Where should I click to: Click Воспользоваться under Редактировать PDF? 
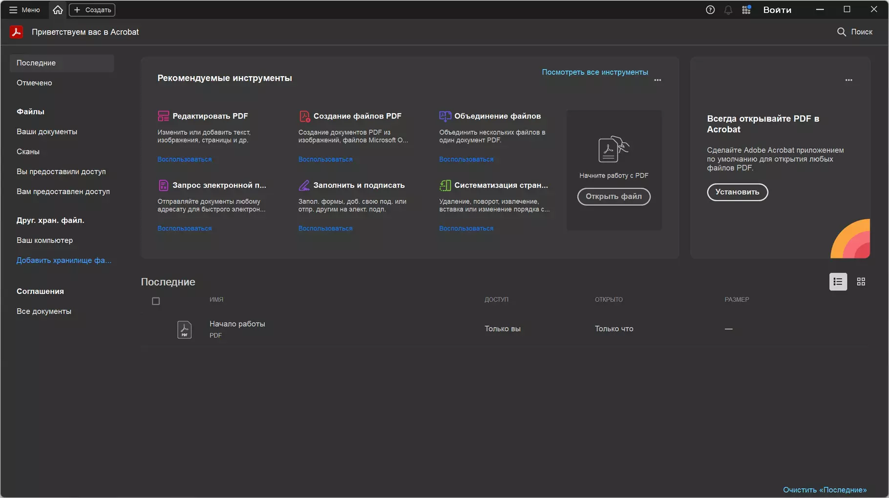click(x=184, y=160)
